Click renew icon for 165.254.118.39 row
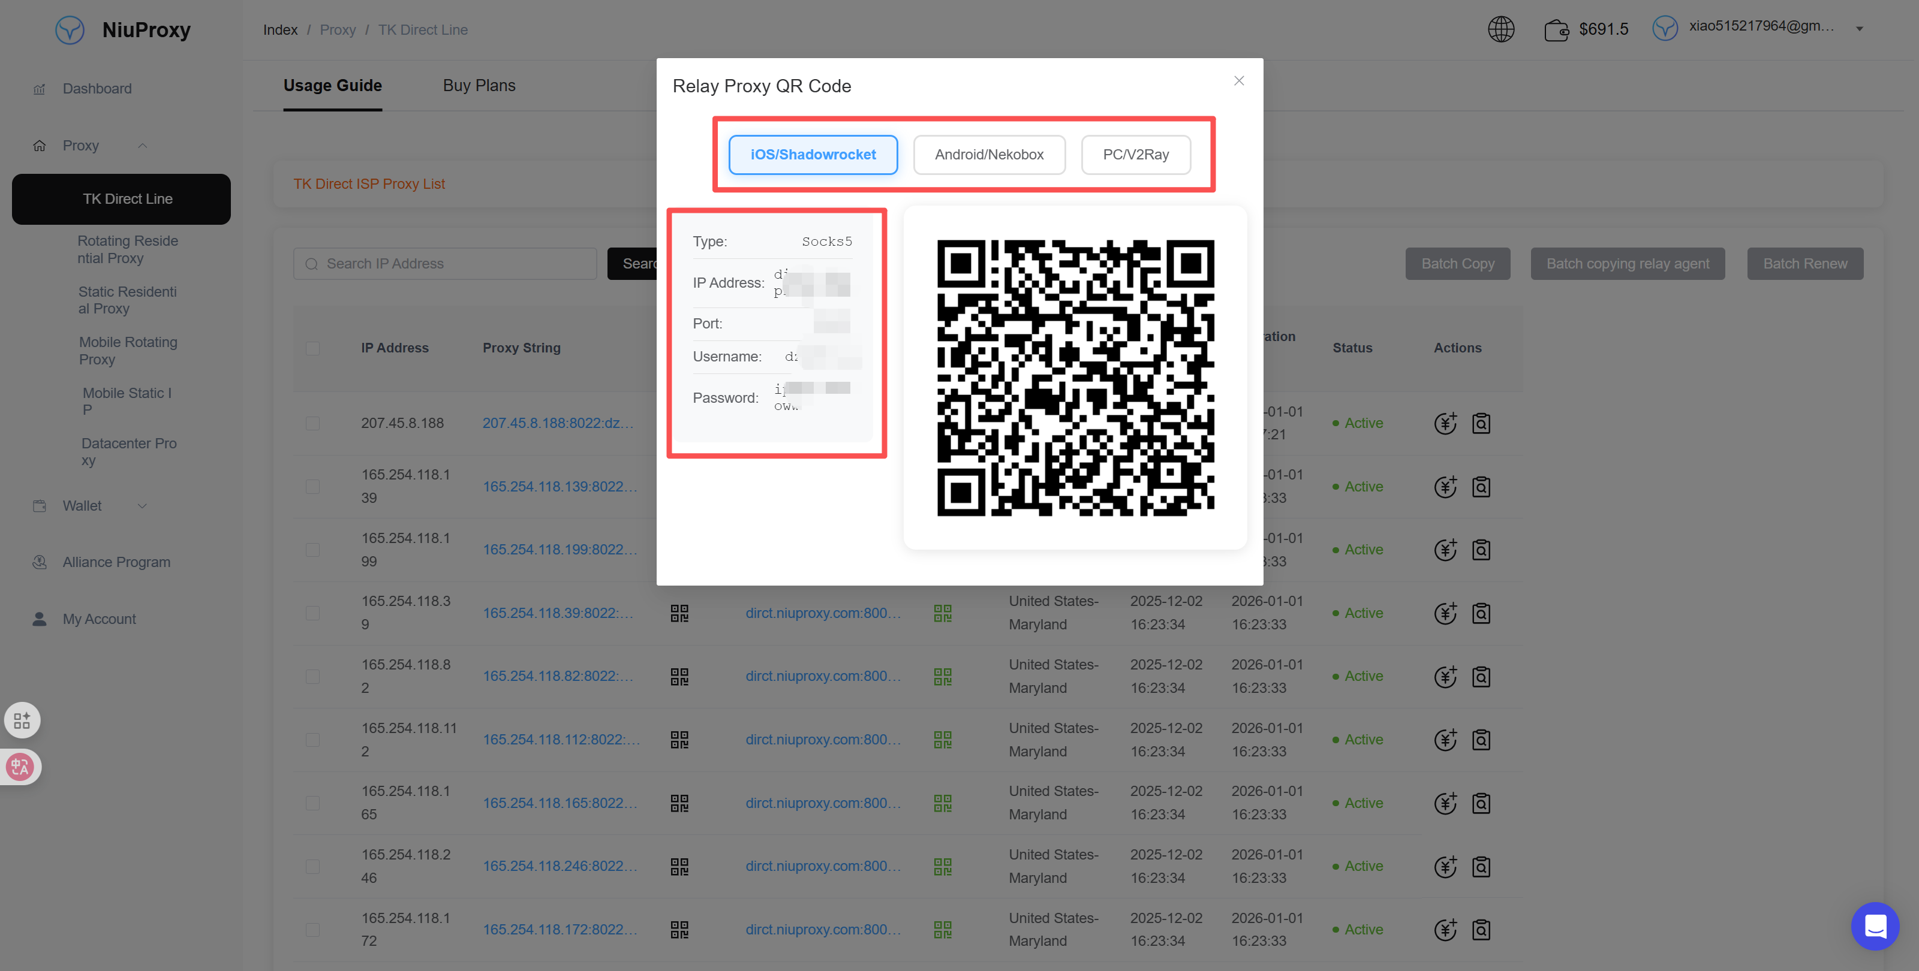 coord(1445,613)
